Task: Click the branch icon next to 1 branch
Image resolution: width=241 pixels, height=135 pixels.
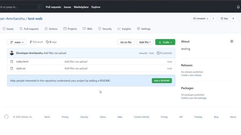Action: 31,42
